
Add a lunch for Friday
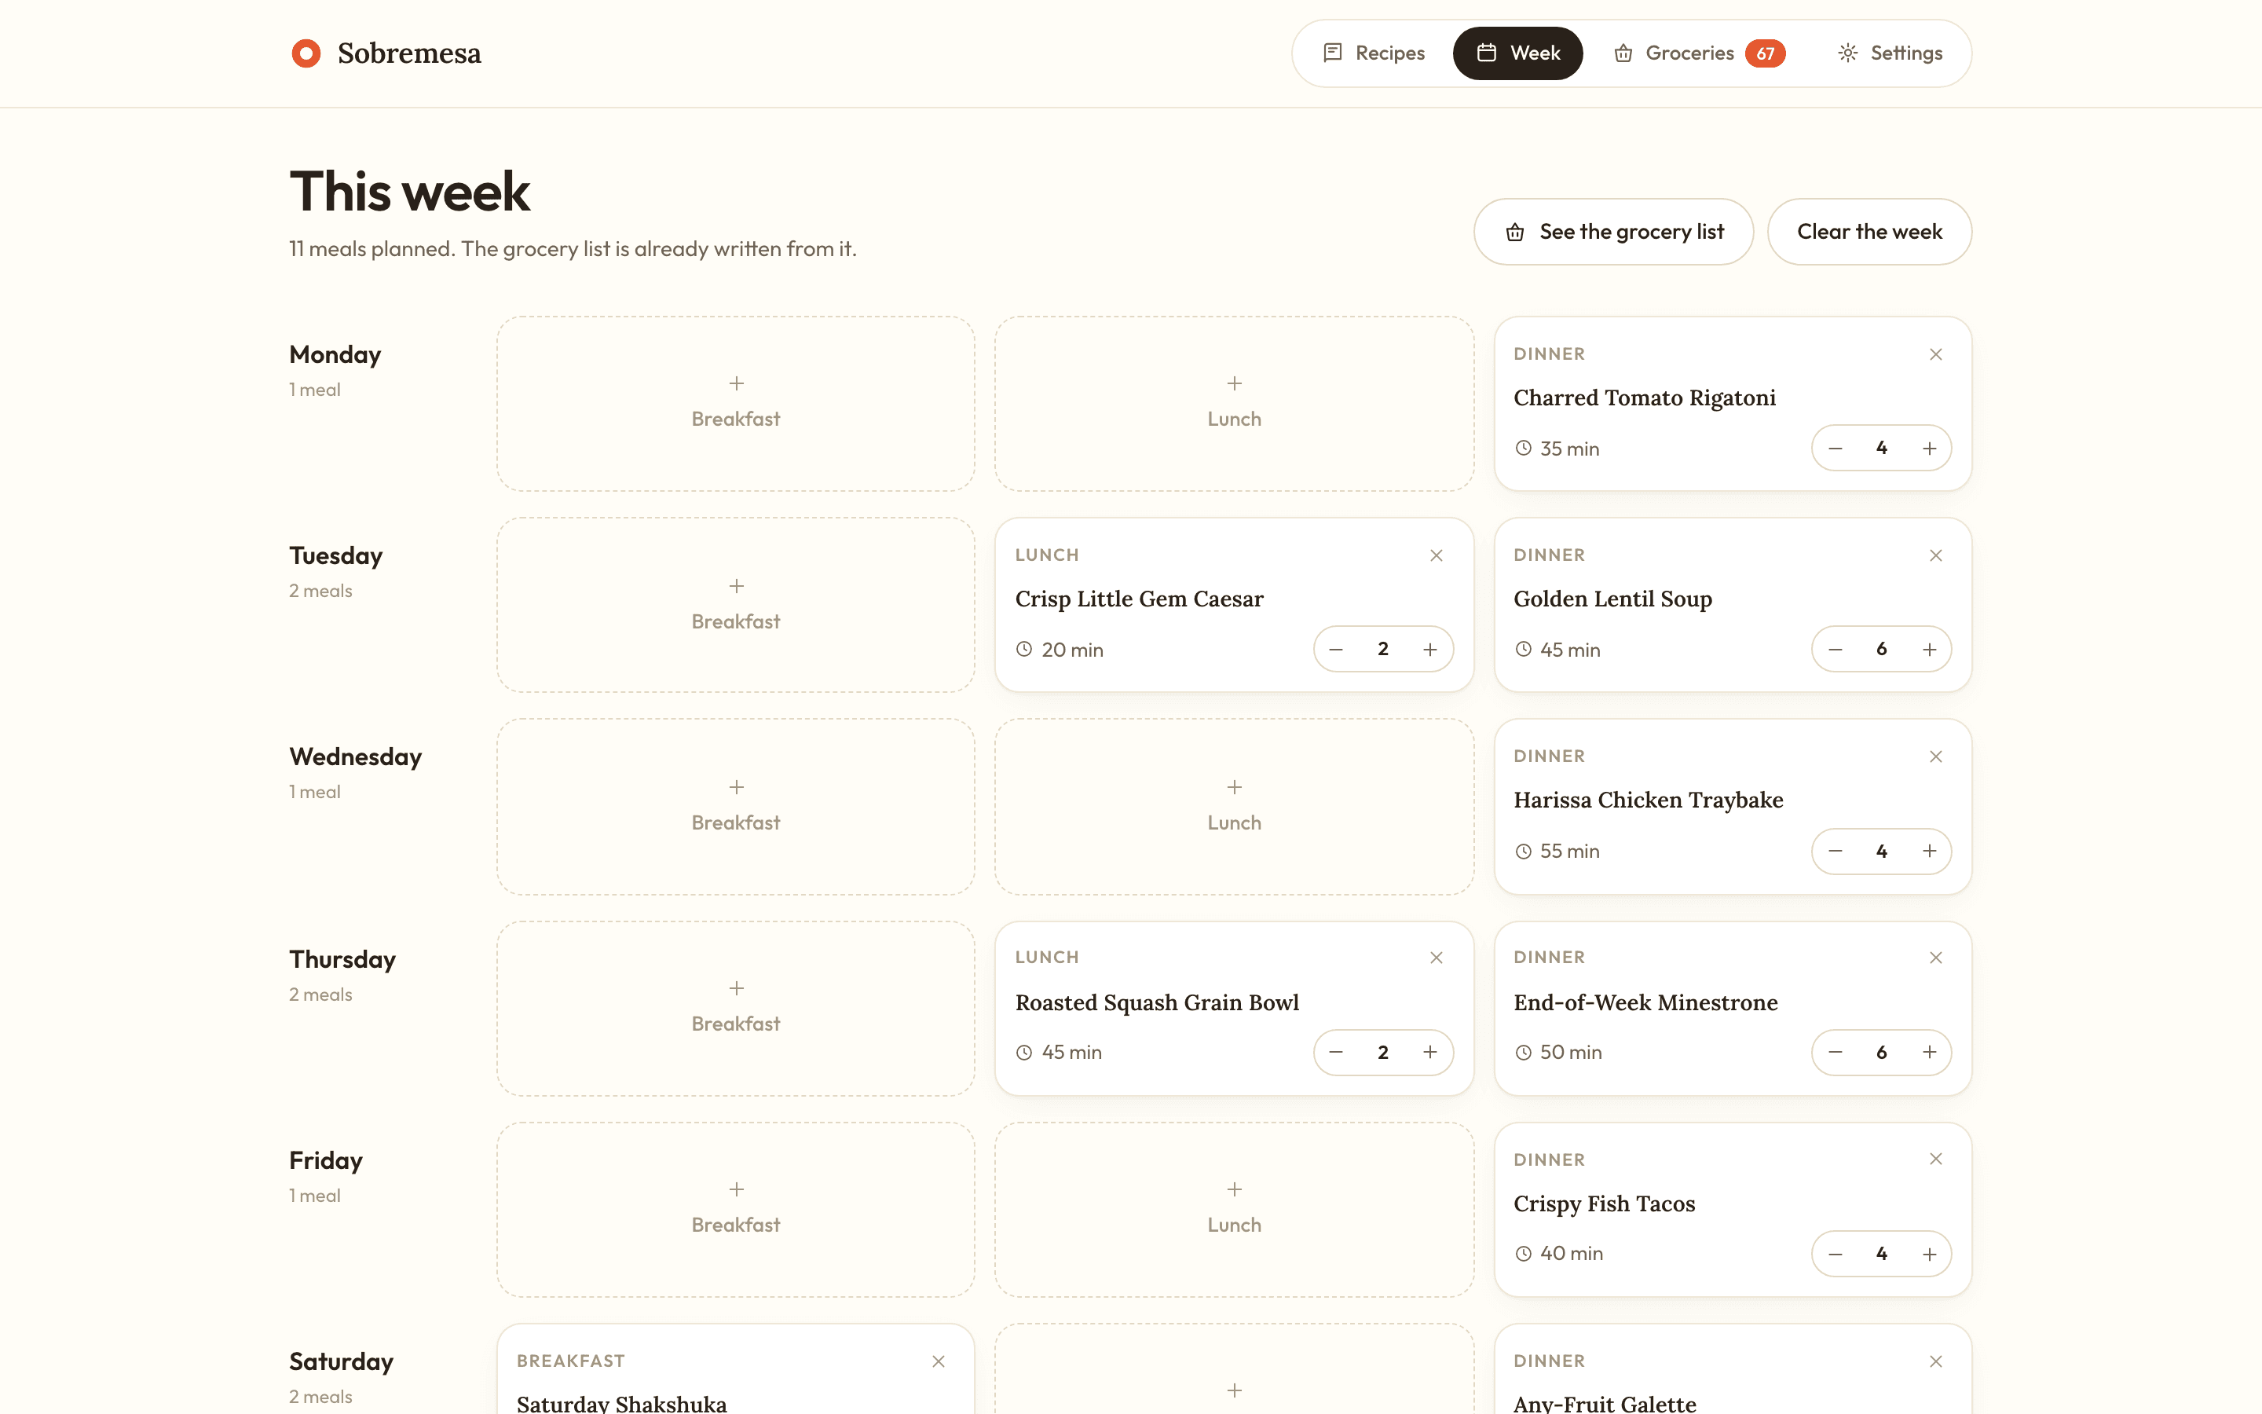(1234, 1209)
